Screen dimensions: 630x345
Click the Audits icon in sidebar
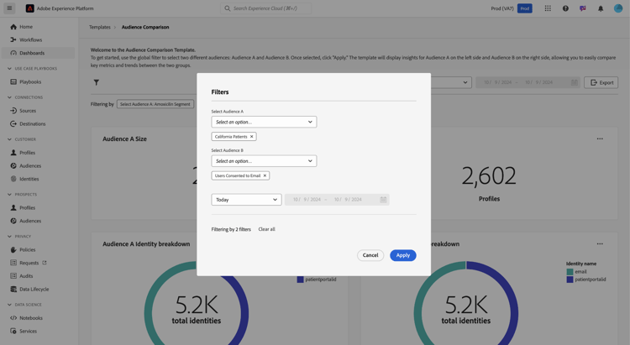pyautogui.click(x=13, y=276)
